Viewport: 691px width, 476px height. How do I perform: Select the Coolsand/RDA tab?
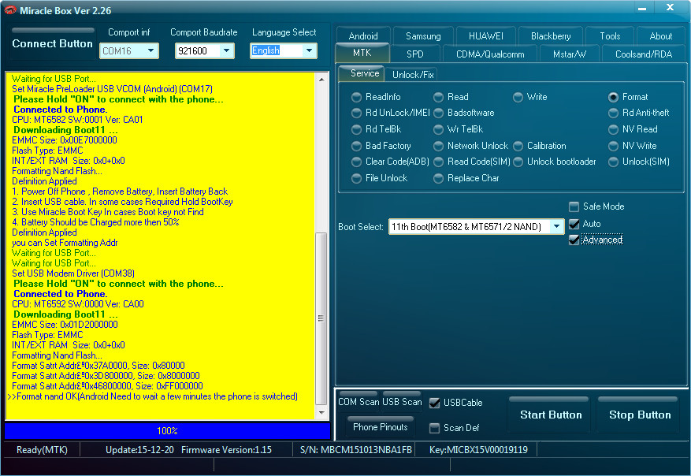[644, 54]
